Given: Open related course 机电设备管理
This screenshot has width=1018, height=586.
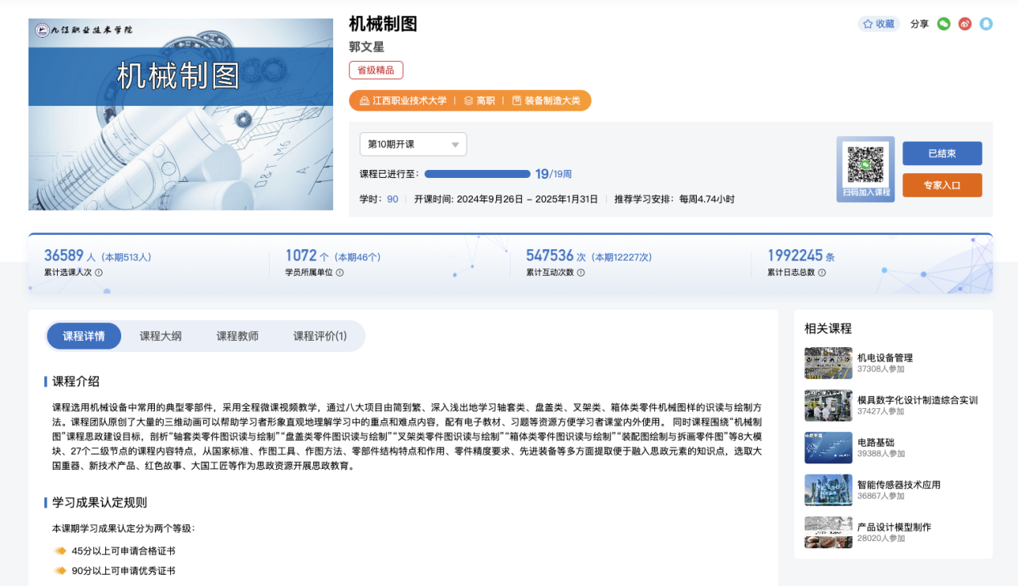Looking at the screenshot, I should (x=885, y=358).
